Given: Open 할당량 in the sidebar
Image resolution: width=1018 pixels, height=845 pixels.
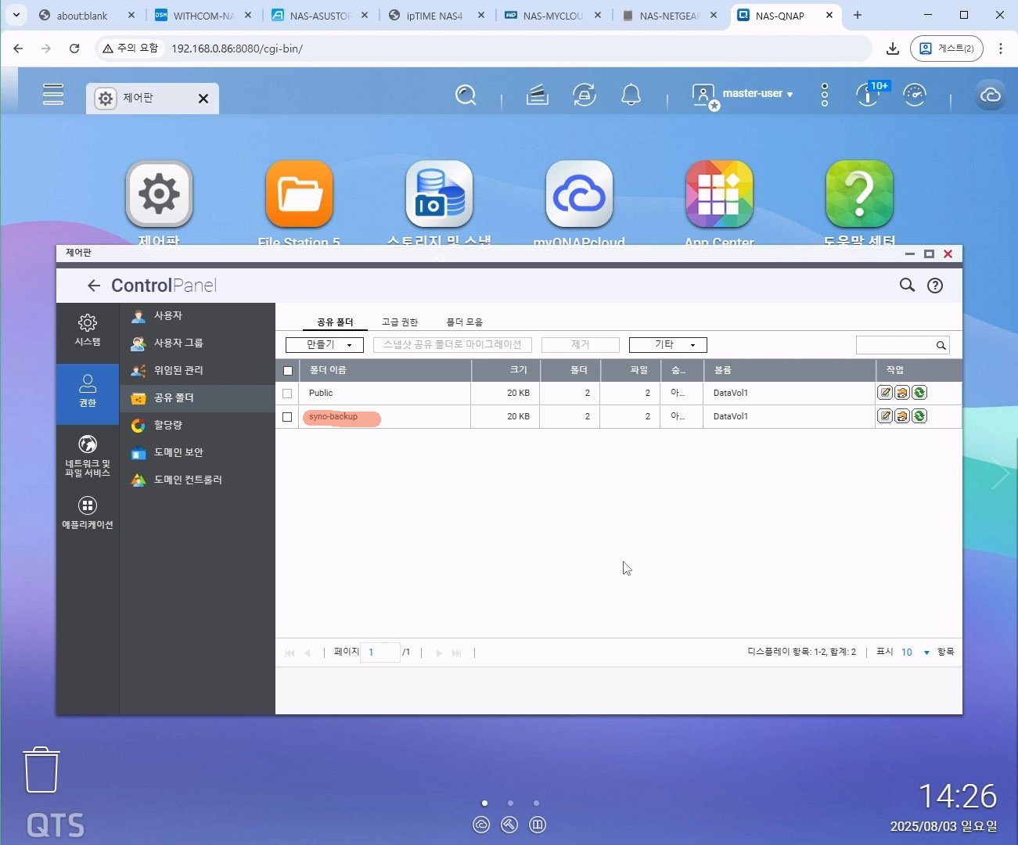Looking at the screenshot, I should coord(167,425).
